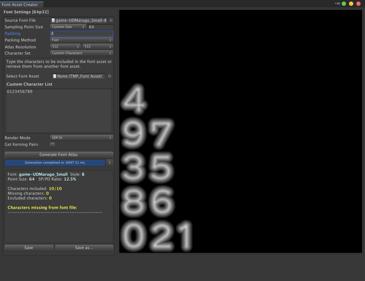
Task: Click the Padding label
Action: pyautogui.click(x=12, y=33)
